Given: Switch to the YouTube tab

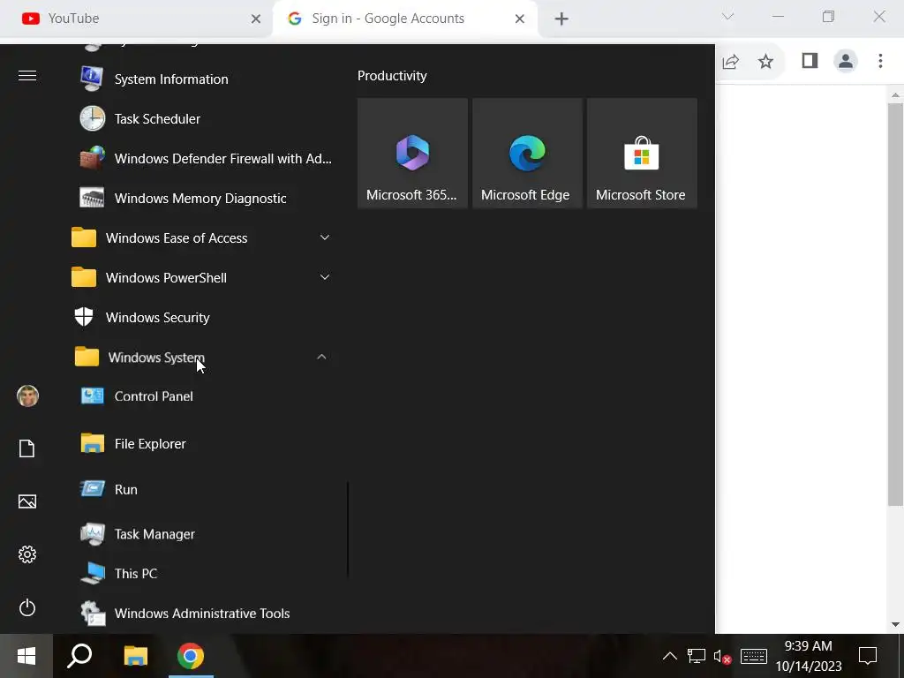Looking at the screenshot, I should tap(135, 19).
